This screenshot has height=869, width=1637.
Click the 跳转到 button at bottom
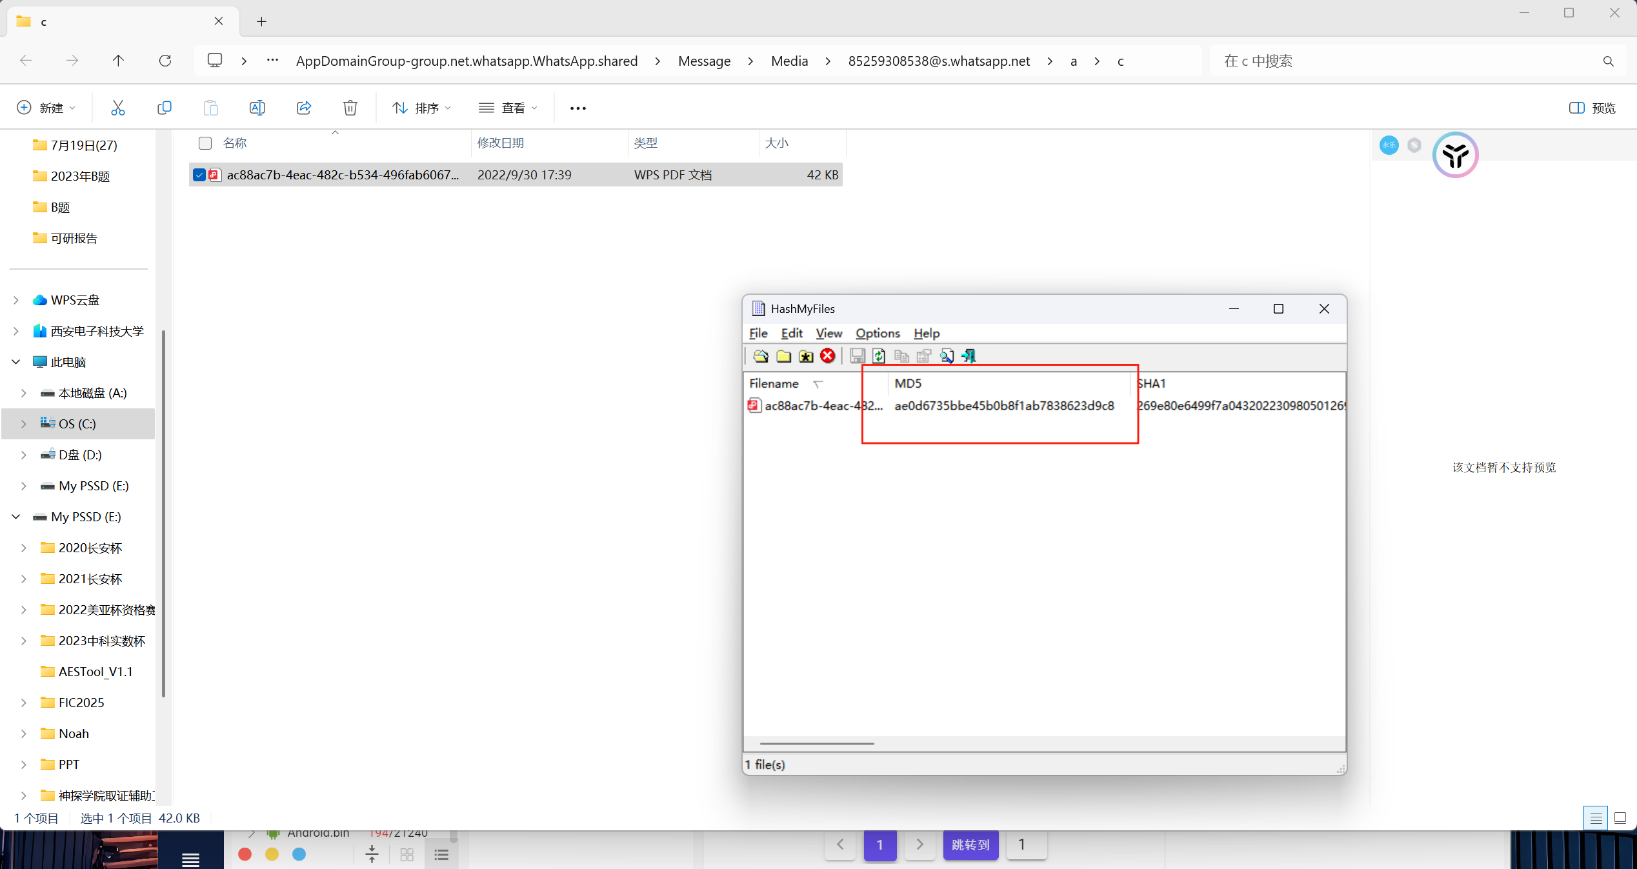pyautogui.click(x=970, y=844)
